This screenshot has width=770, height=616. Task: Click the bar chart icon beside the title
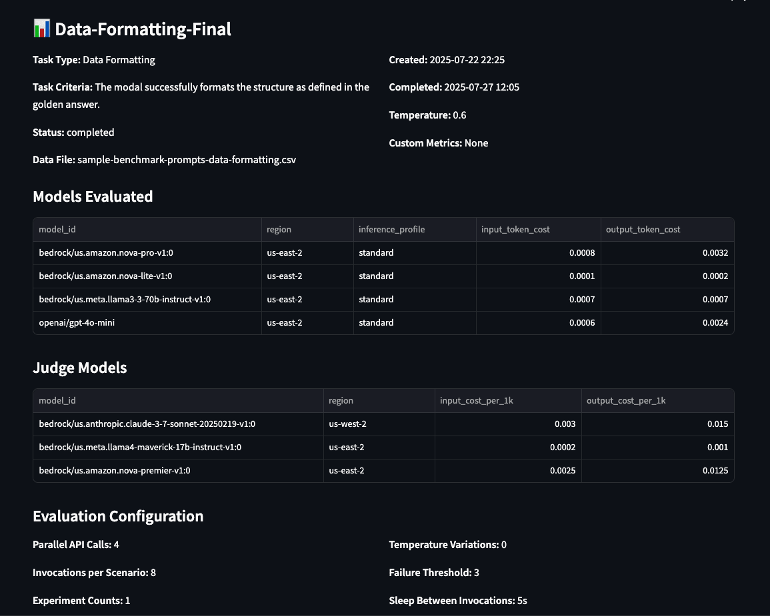point(41,29)
